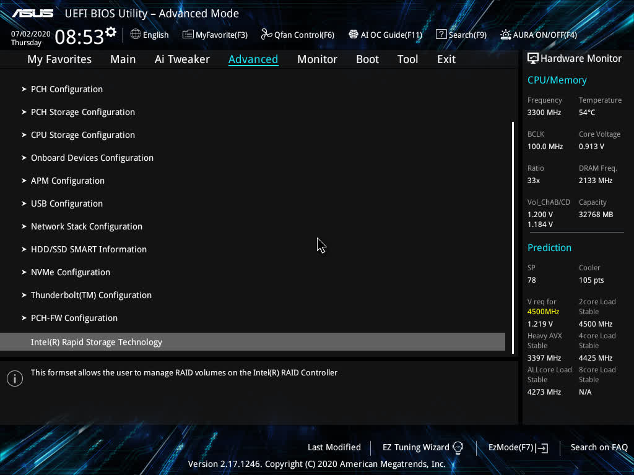Click the yellow 4500MHz value

tap(543, 312)
